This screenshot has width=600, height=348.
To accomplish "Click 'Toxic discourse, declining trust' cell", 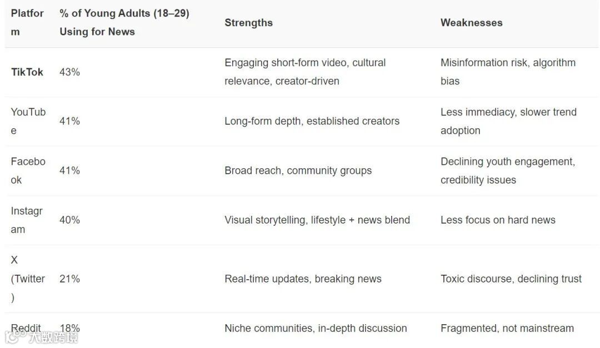I will pos(511,279).
